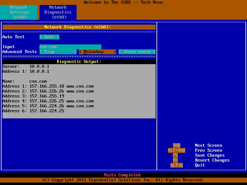Click the 'Next Screen' text

coord(208,145)
